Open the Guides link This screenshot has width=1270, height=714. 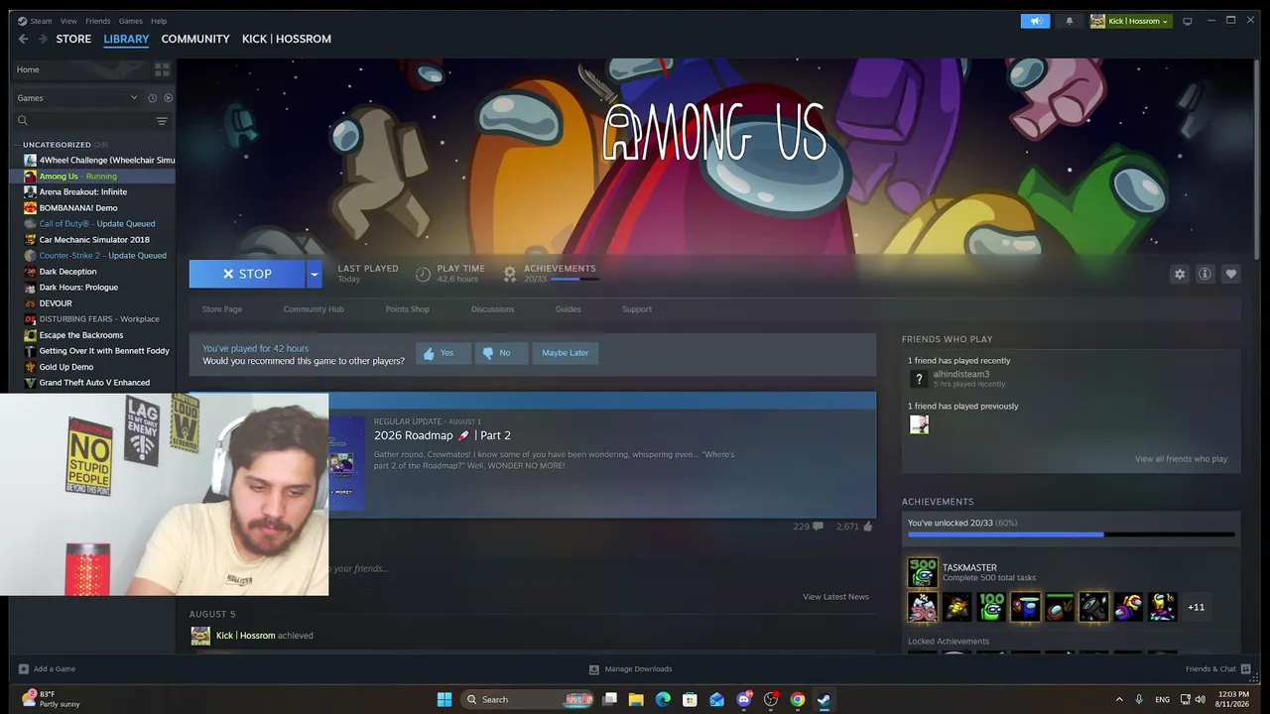point(568,309)
